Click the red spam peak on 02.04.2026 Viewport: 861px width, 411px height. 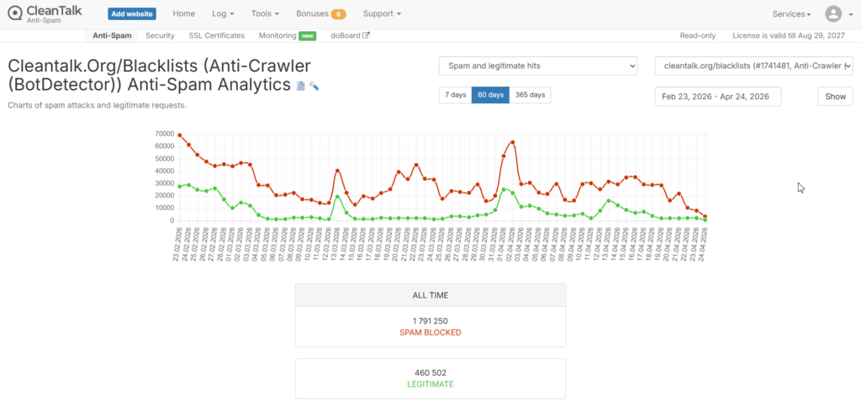512,142
